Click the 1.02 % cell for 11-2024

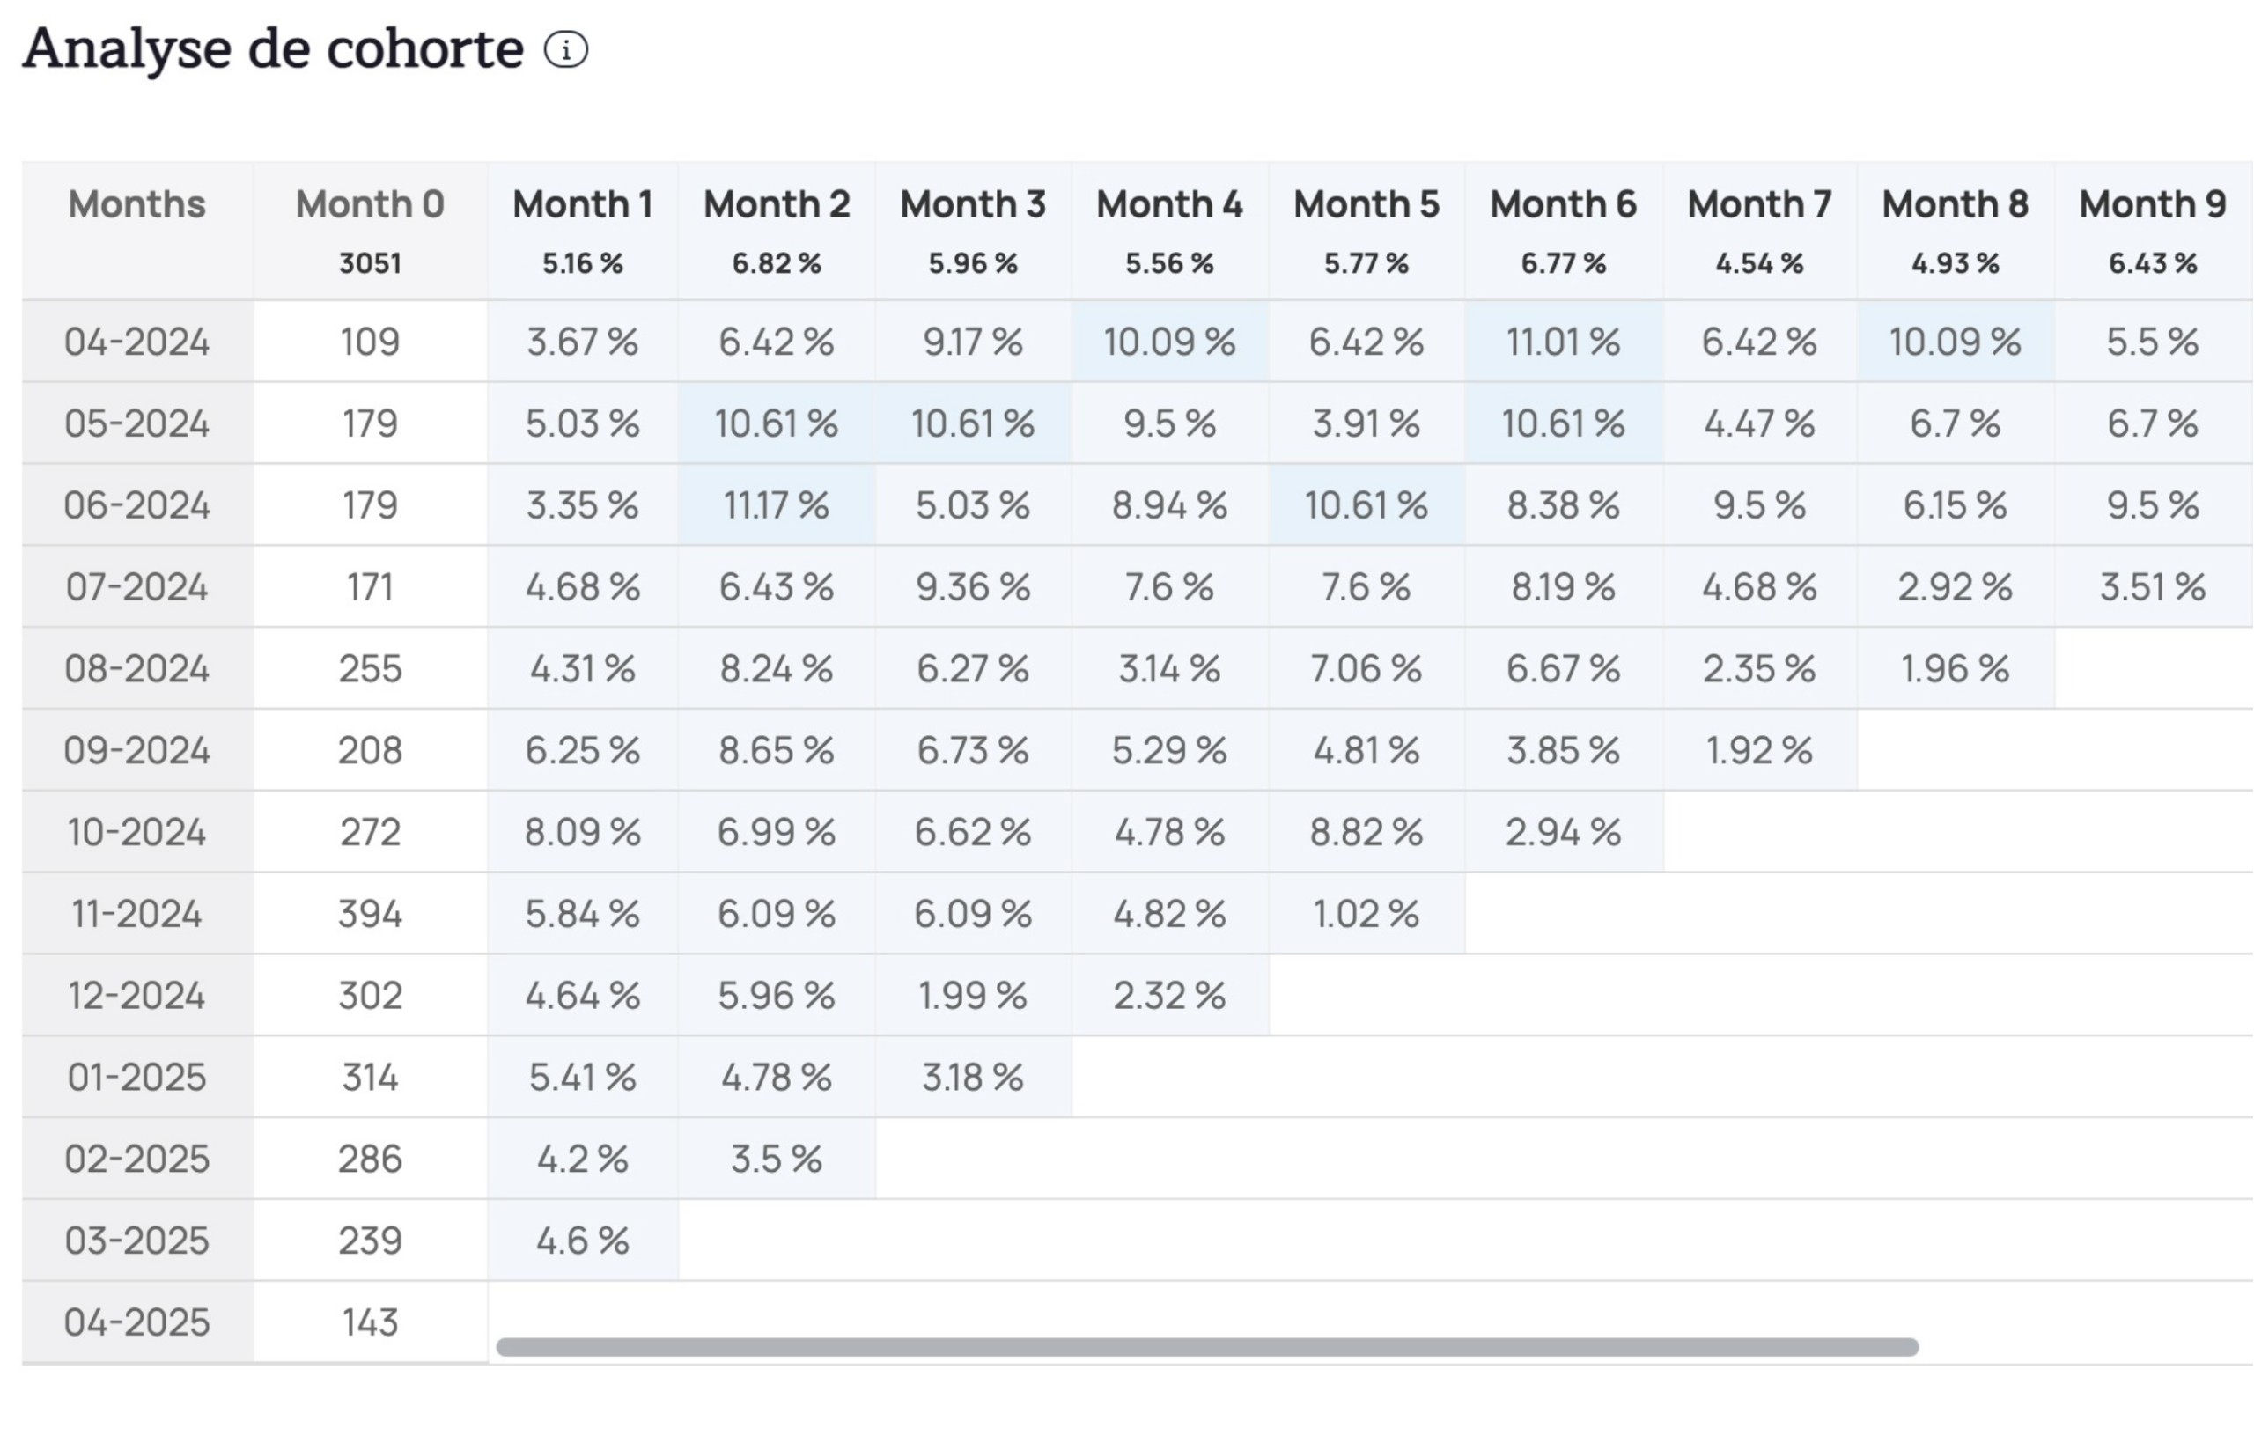point(1366,914)
